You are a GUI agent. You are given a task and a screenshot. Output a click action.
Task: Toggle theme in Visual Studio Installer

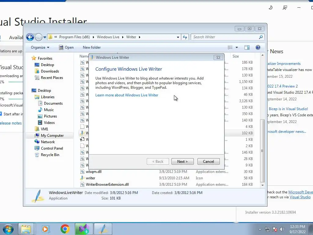coord(271,8)
